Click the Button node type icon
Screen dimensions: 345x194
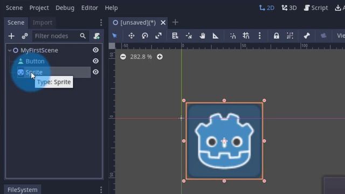click(x=20, y=61)
